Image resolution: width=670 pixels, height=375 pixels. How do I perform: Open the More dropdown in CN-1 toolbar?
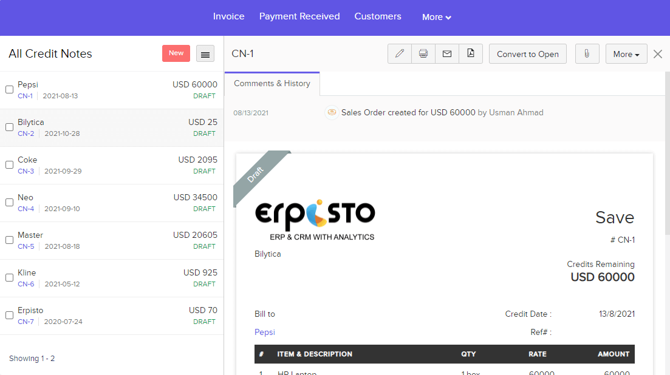(626, 54)
